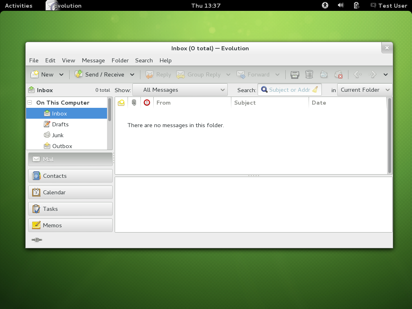Click the Not Junk icon
The width and height of the screenshot is (412, 309).
pos(338,74)
